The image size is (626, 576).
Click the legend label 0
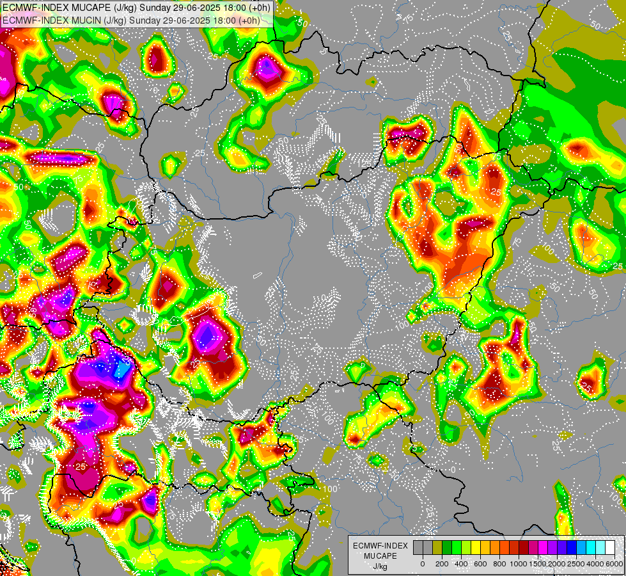(423, 564)
